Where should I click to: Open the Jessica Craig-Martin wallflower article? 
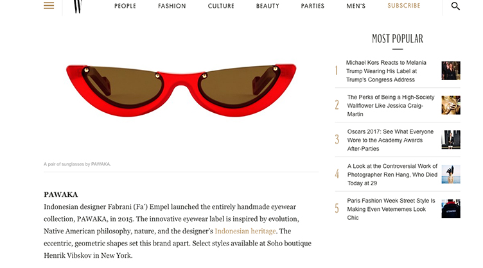[391, 105]
